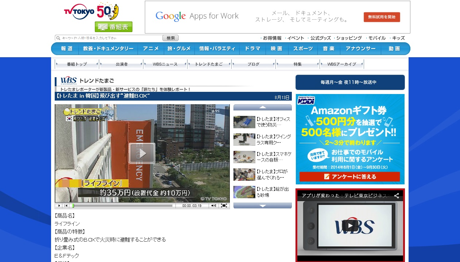Switch to WBSニュース tab
Image resolution: width=460 pixels, height=262 pixels.
(x=165, y=64)
